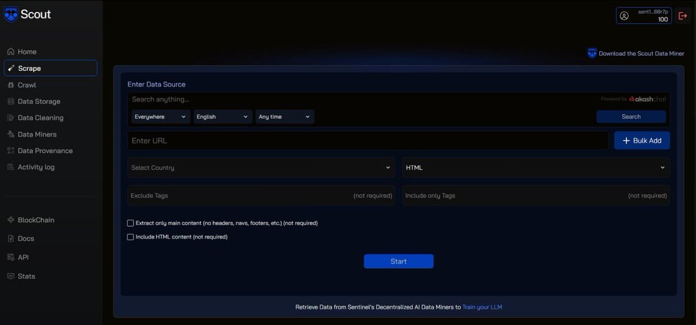Click the BlockChain icon
This screenshot has height=325, width=696.
pos(10,220)
